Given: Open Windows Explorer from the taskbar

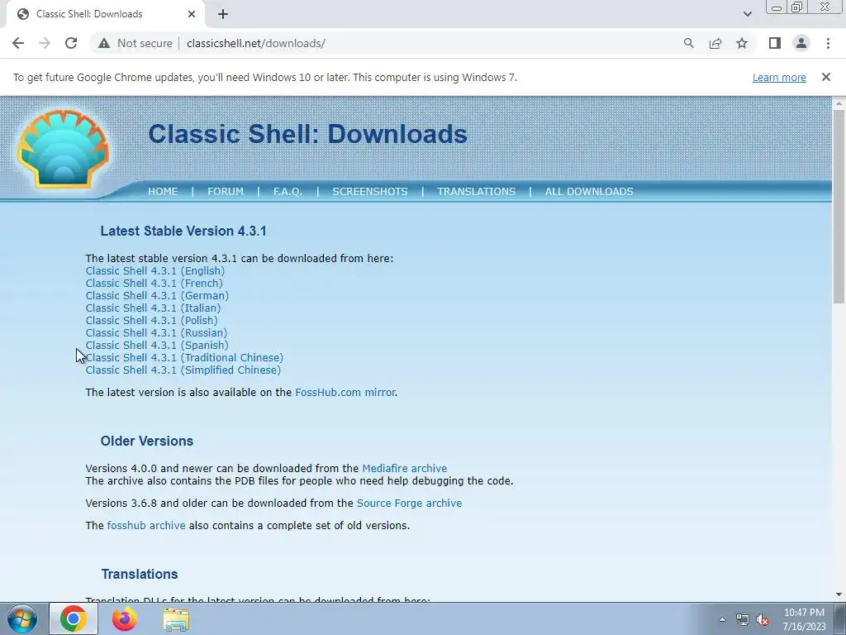Looking at the screenshot, I should pos(176,619).
